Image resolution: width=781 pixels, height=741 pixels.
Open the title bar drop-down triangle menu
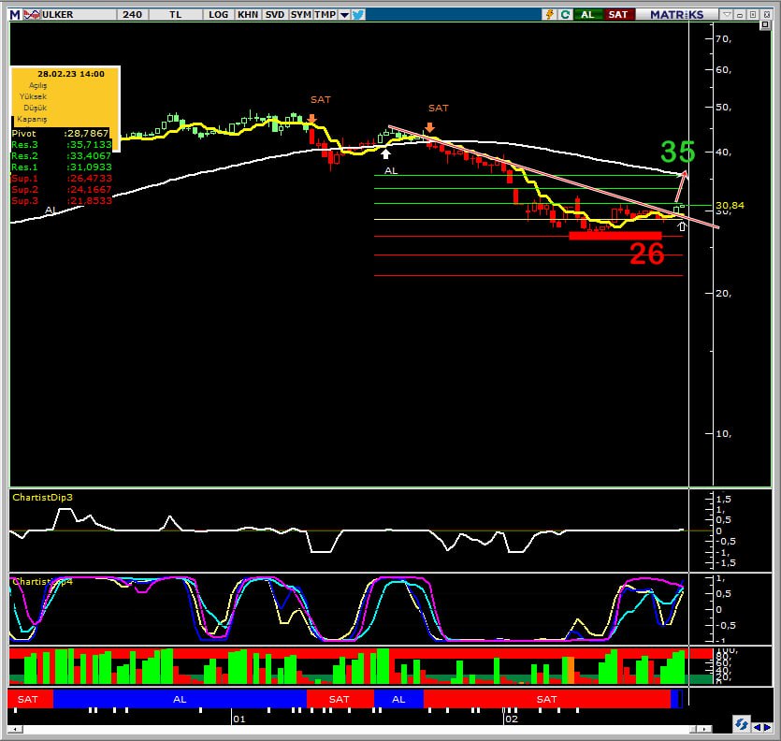[x=727, y=14]
